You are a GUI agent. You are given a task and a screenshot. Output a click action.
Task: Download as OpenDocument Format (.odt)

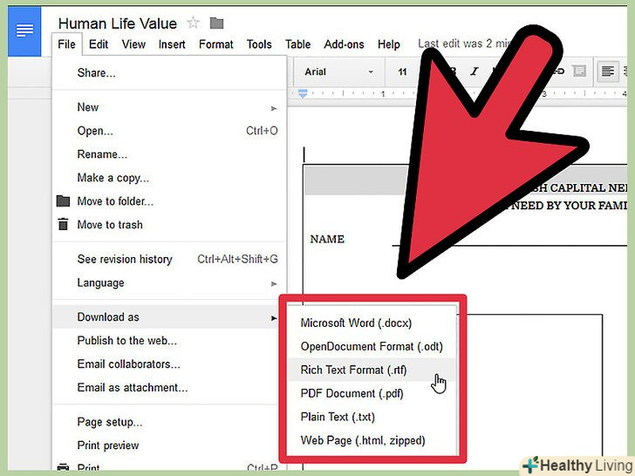pos(372,346)
